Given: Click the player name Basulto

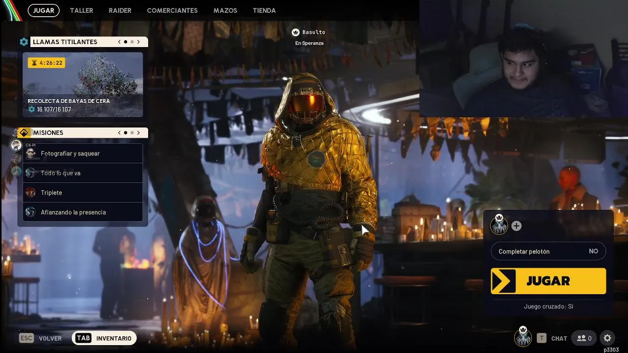Looking at the screenshot, I should pos(314,32).
